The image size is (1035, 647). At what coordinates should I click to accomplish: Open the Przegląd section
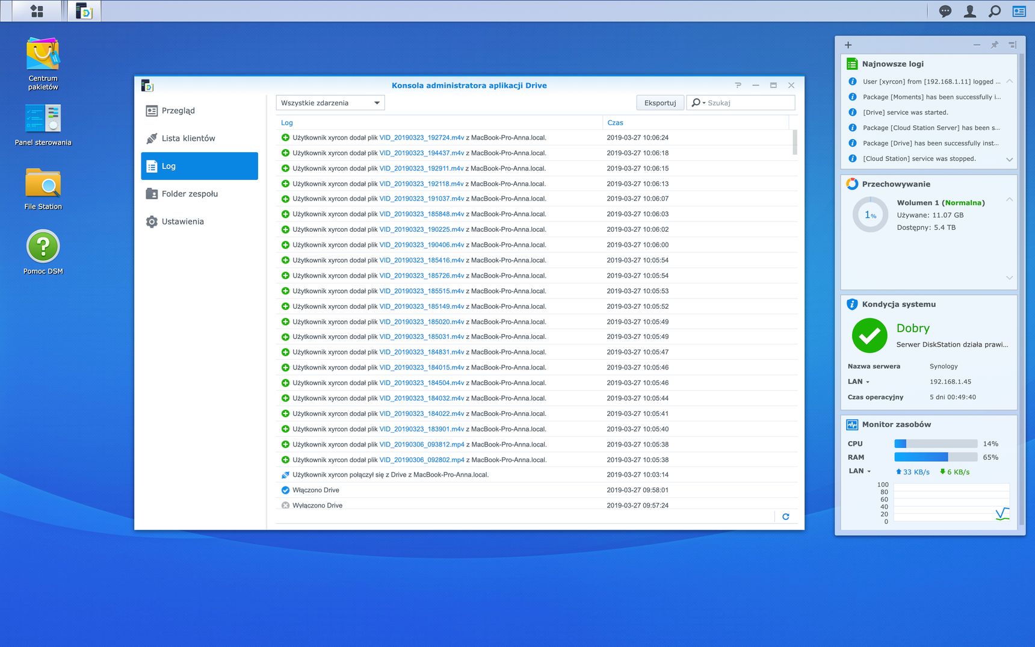[x=199, y=111]
